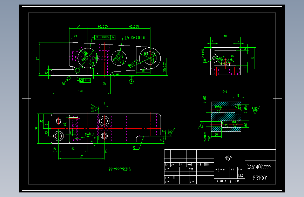Click the 20 dimension below section view

[x=216, y=134]
